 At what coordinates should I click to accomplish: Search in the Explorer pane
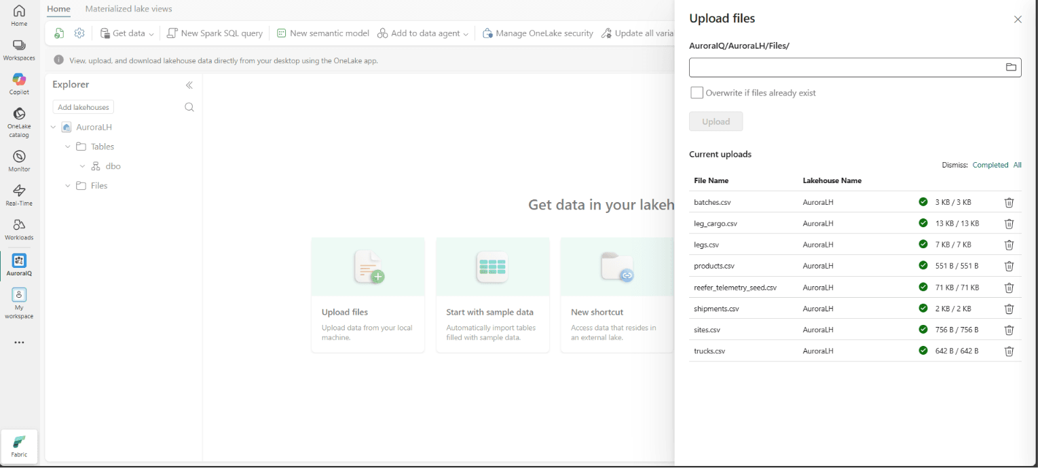[189, 107]
